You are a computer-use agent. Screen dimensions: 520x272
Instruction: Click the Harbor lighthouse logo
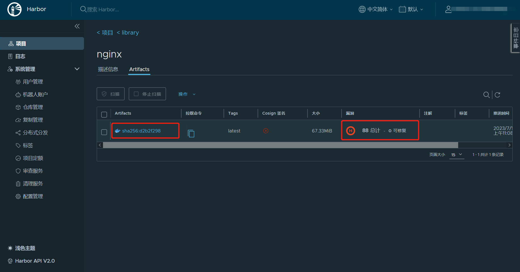click(14, 9)
